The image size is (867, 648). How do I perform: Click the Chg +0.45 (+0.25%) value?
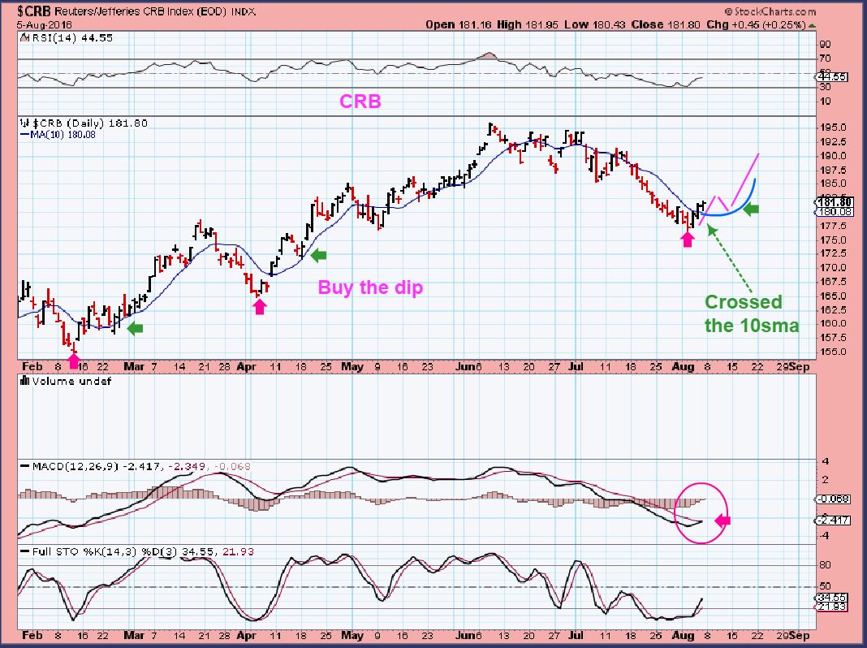tap(757, 25)
